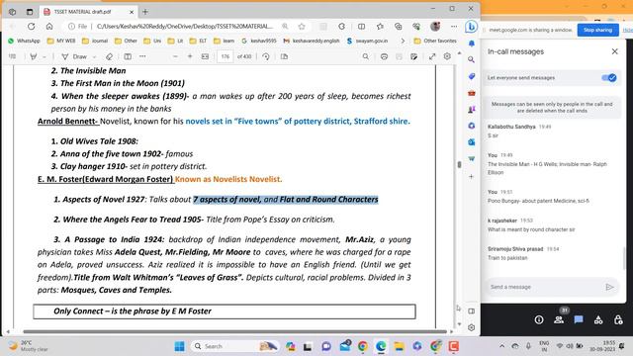This screenshot has height=356, width=633.
Task: Add this page to favorites with star icon
Action: pyautogui.click(x=302, y=27)
